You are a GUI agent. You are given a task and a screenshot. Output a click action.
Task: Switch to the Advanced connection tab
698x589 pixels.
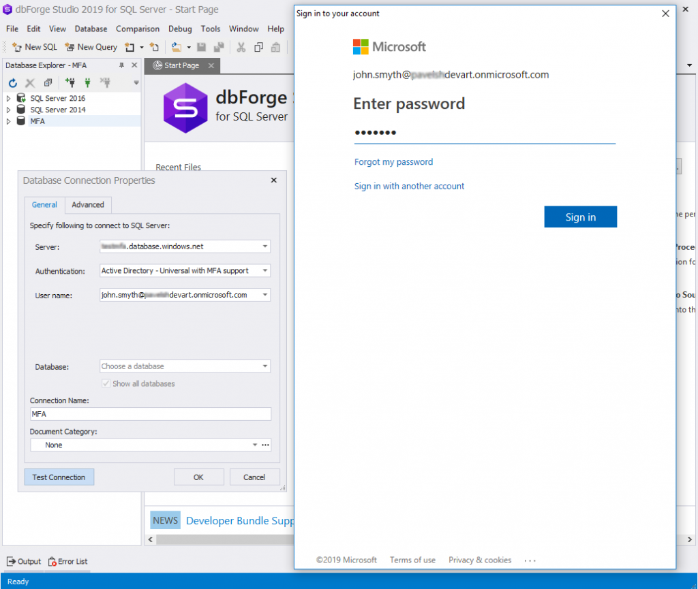(x=88, y=204)
